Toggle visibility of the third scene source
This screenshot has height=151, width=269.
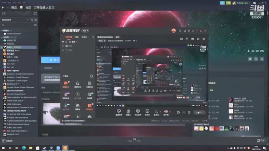(63, 50)
